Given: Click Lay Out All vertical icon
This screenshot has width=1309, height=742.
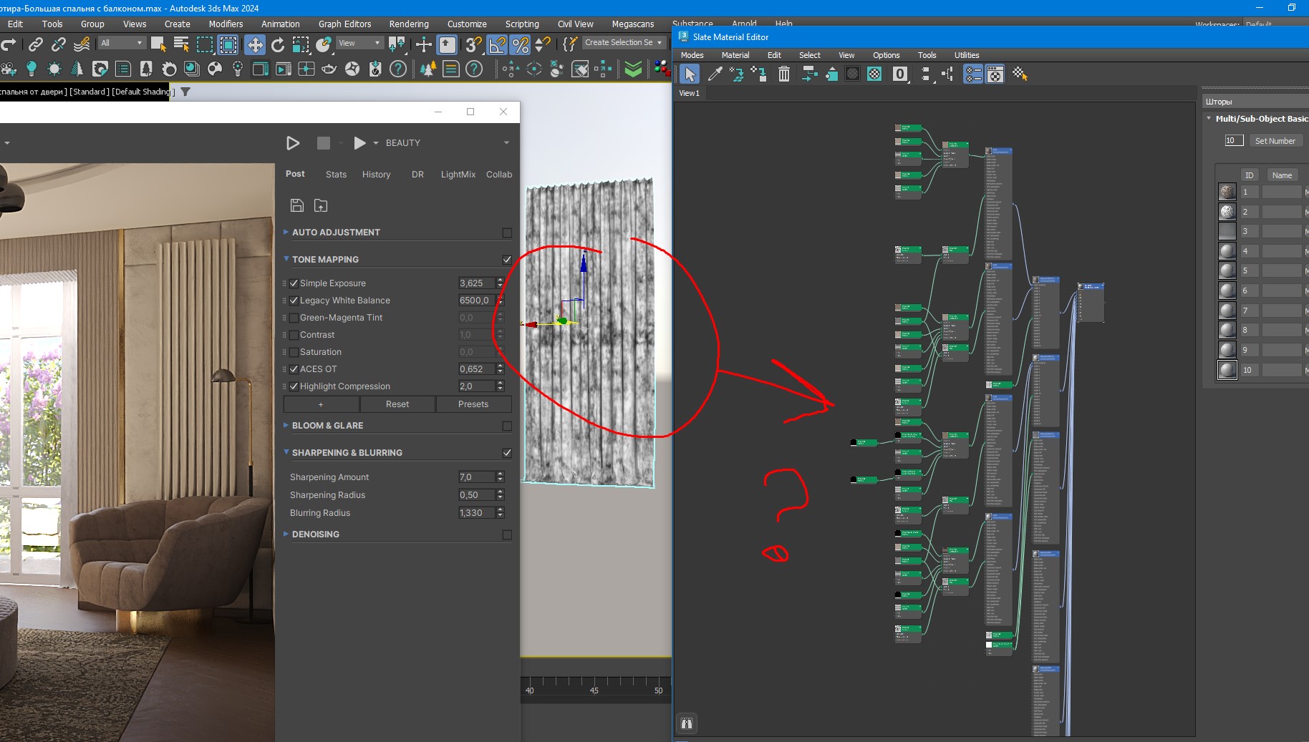Looking at the screenshot, I should [x=925, y=74].
